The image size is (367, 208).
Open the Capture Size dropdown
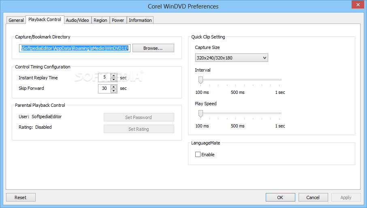231,58
